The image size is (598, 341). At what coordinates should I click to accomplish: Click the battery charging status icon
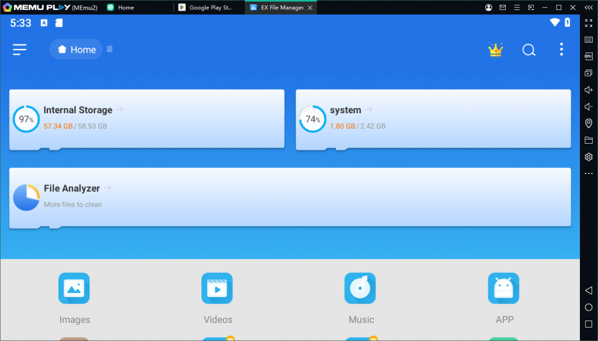(568, 23)
